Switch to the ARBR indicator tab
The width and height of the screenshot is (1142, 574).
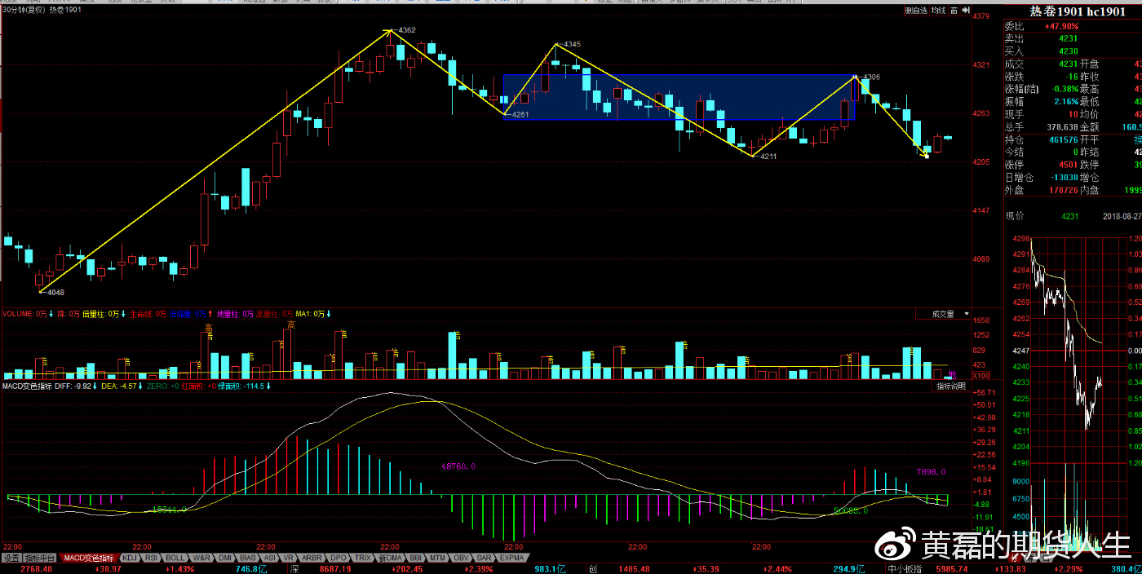point(312,559)
